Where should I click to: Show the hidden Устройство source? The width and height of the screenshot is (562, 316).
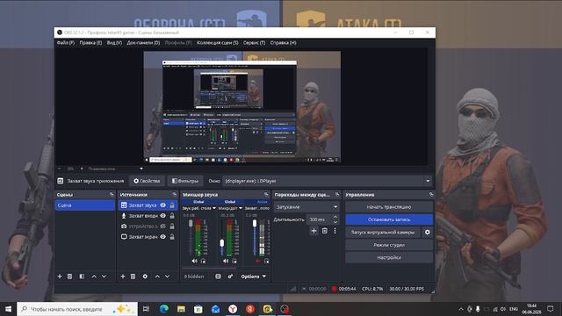[163, 226]
